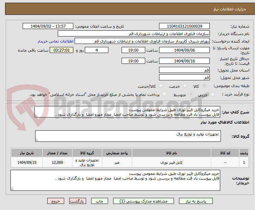This screenshot has width=255, height=210.
Task: Click the row number cell 1
Action: 244,162
